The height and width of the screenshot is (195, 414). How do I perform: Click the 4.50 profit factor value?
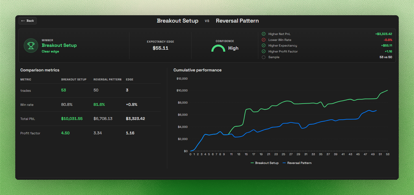pyautogui.click(x=65, y=133)
